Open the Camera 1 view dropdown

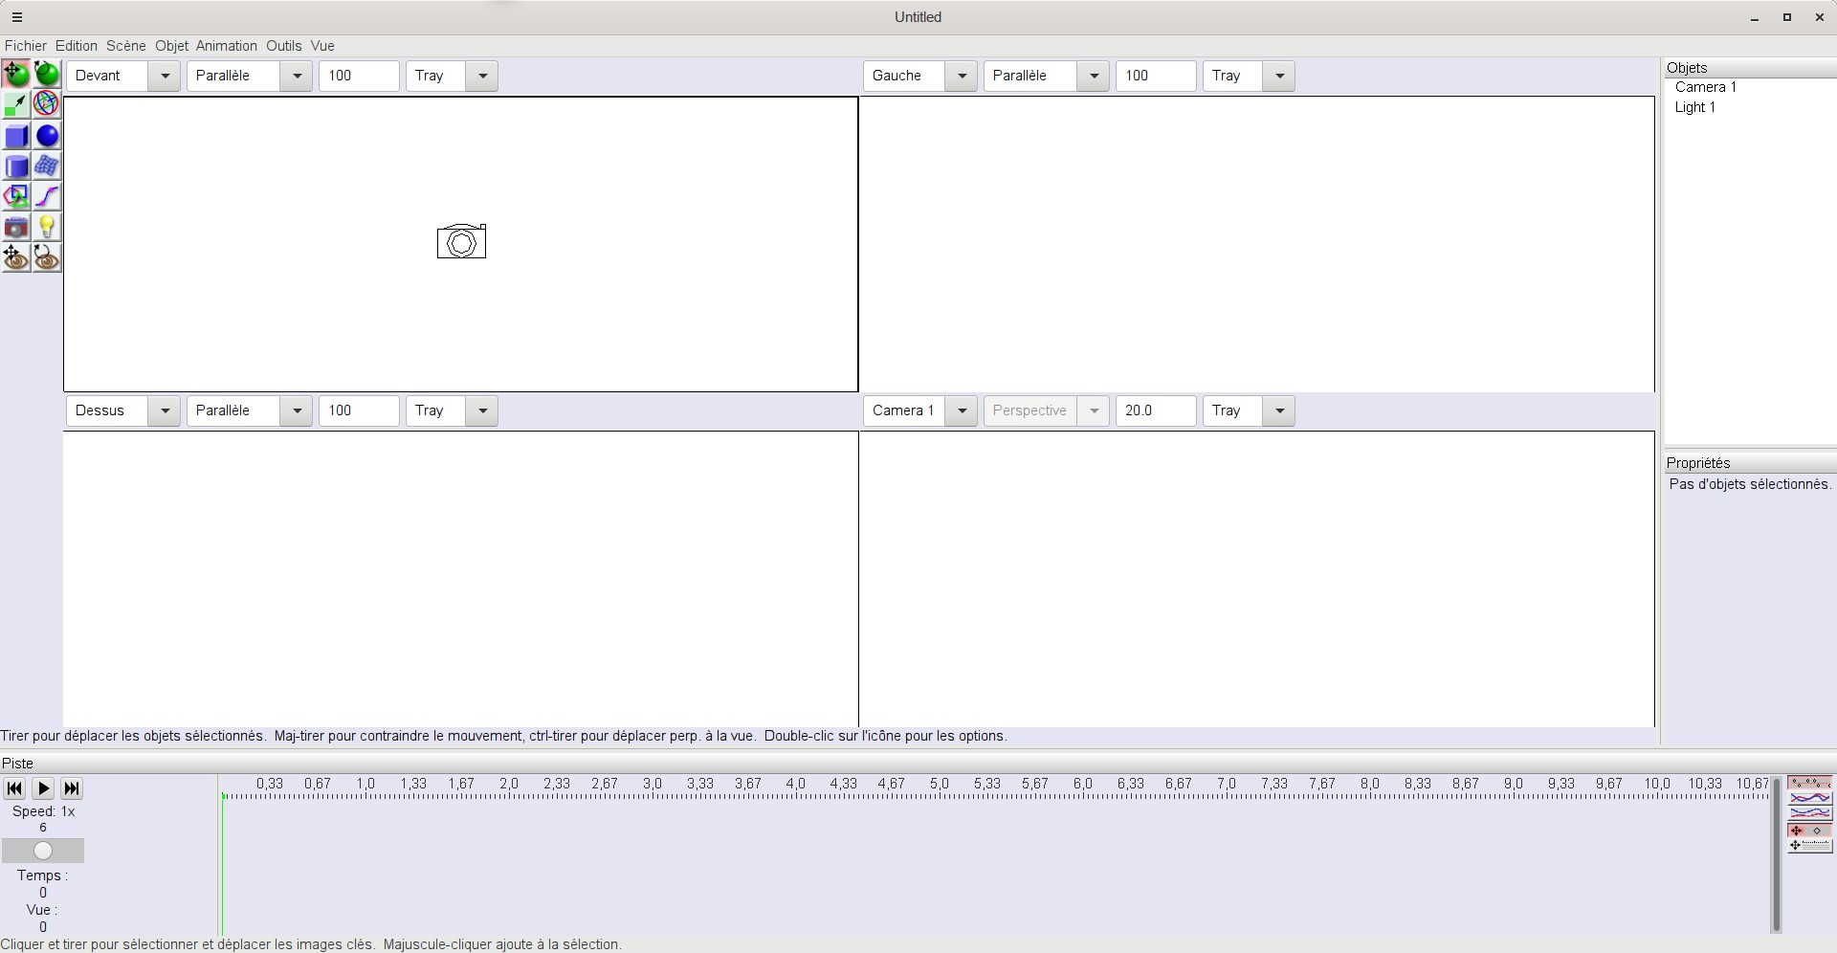pos(962,410)
